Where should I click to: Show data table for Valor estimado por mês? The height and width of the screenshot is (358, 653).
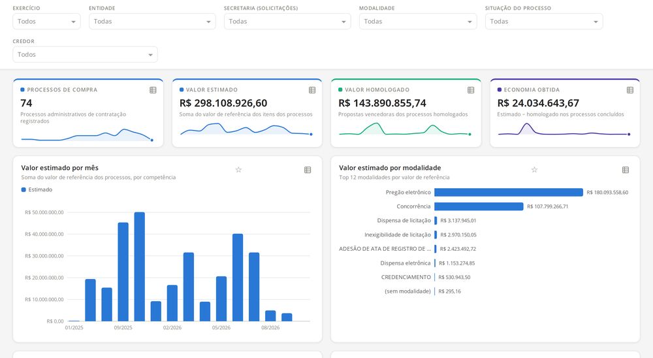pyautogui.click(x=308, y=170)
